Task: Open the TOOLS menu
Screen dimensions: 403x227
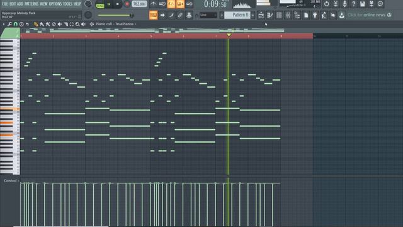Action: (67, 4)
